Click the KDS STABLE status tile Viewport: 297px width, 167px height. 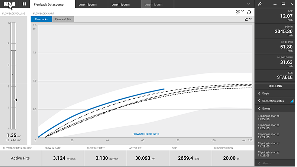[x=276, y=75]
